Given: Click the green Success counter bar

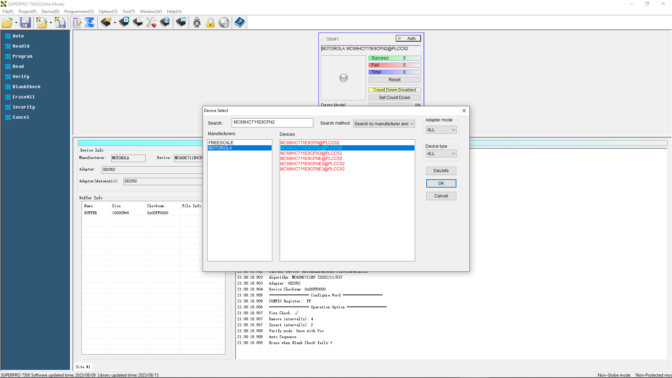Looking at the screenshot, I should click(394, 58).
